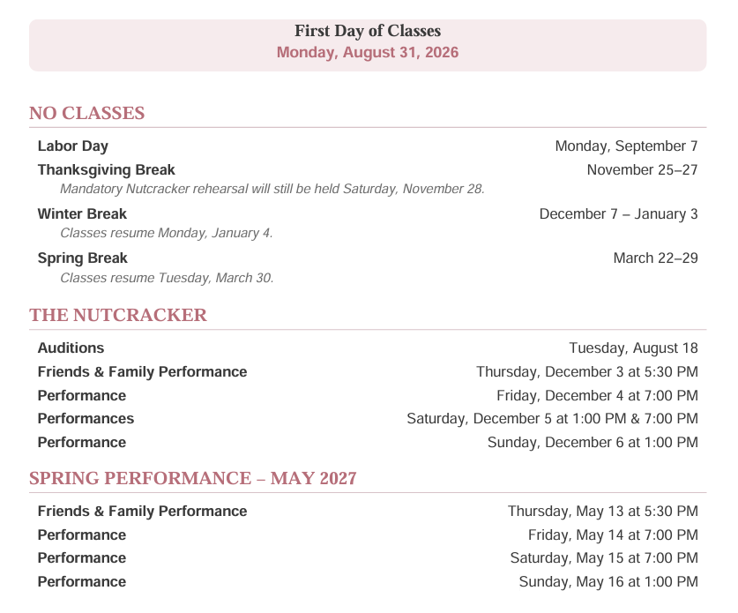Select the Auditions entry label

point(71,348)
